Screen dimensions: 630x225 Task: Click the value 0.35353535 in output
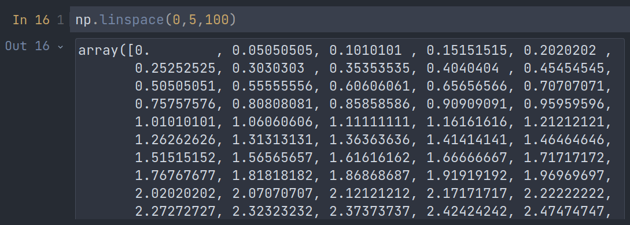pyautogui.click(x=370, y=68)
